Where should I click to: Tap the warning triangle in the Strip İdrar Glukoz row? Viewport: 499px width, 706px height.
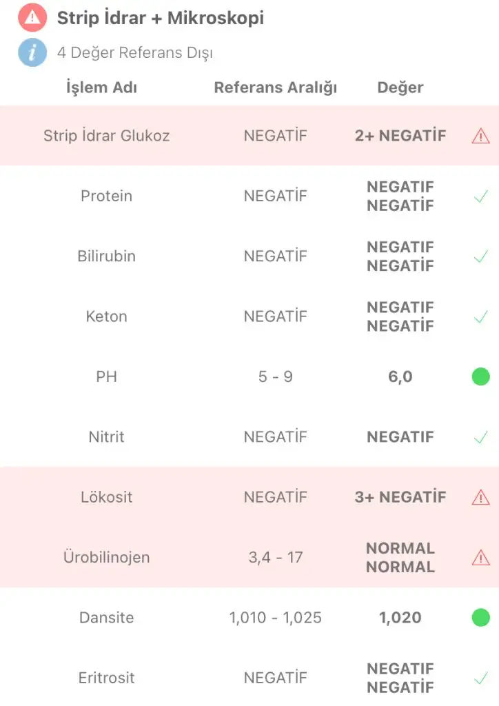point(480,136)
